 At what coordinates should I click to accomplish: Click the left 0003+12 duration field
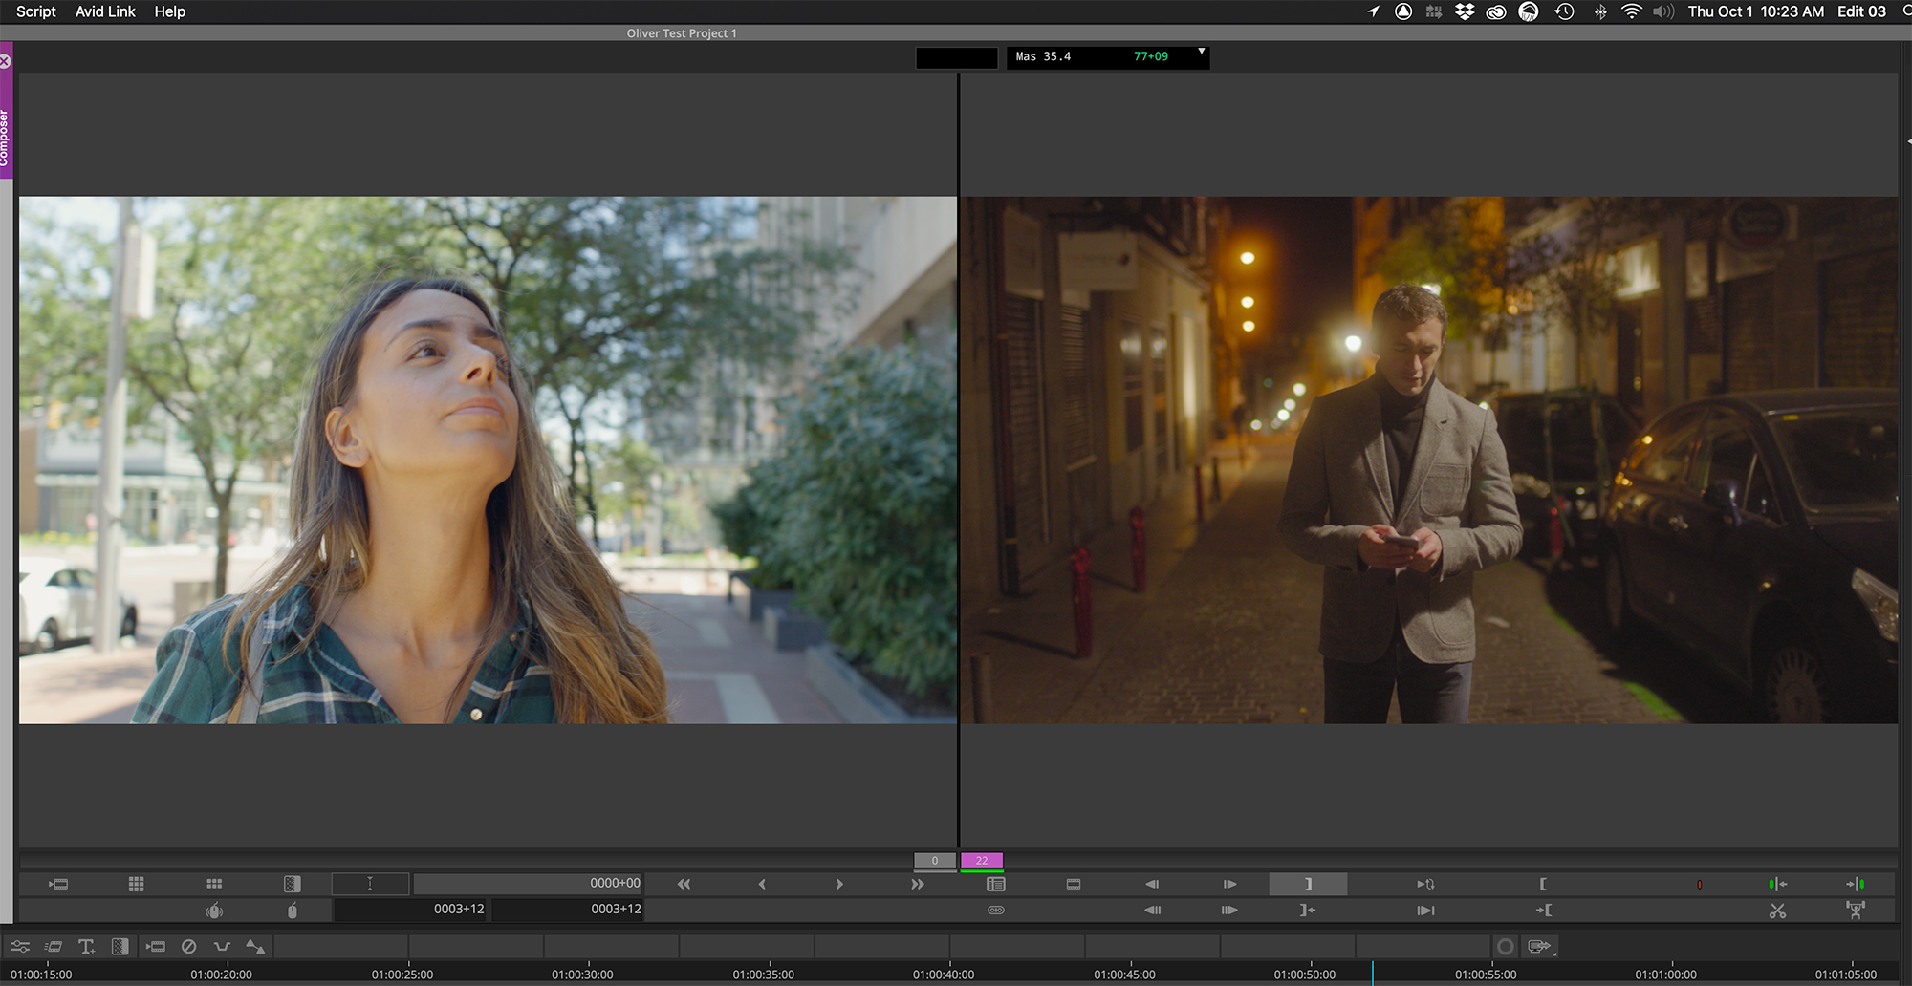tap(411, 909)
